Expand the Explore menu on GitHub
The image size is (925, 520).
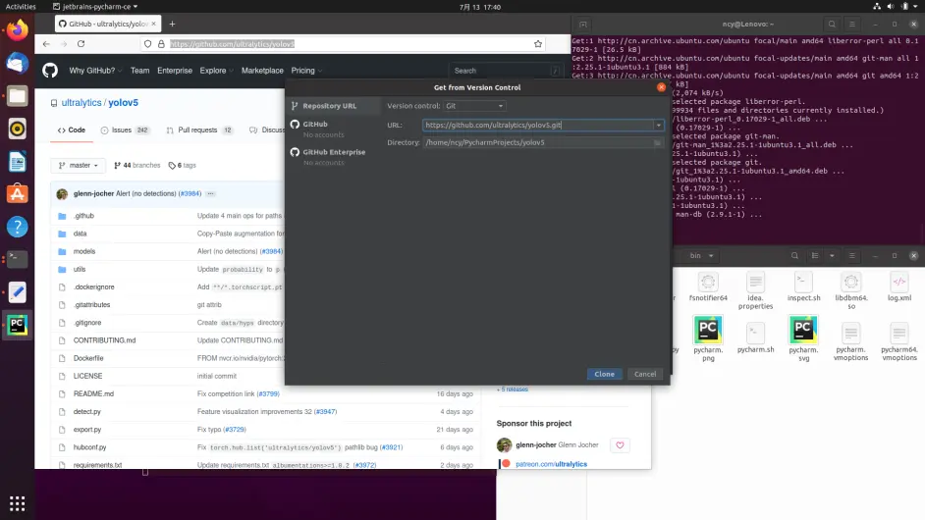pos(216,71)
